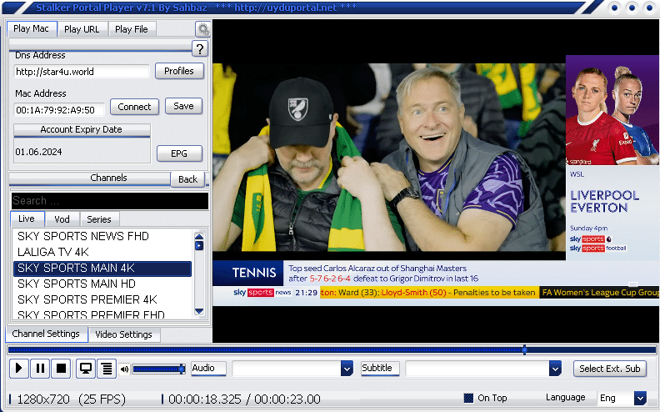The image size is (660, 412).
Task: Adjust the volume slider
Action: click(x=158, y=369)
